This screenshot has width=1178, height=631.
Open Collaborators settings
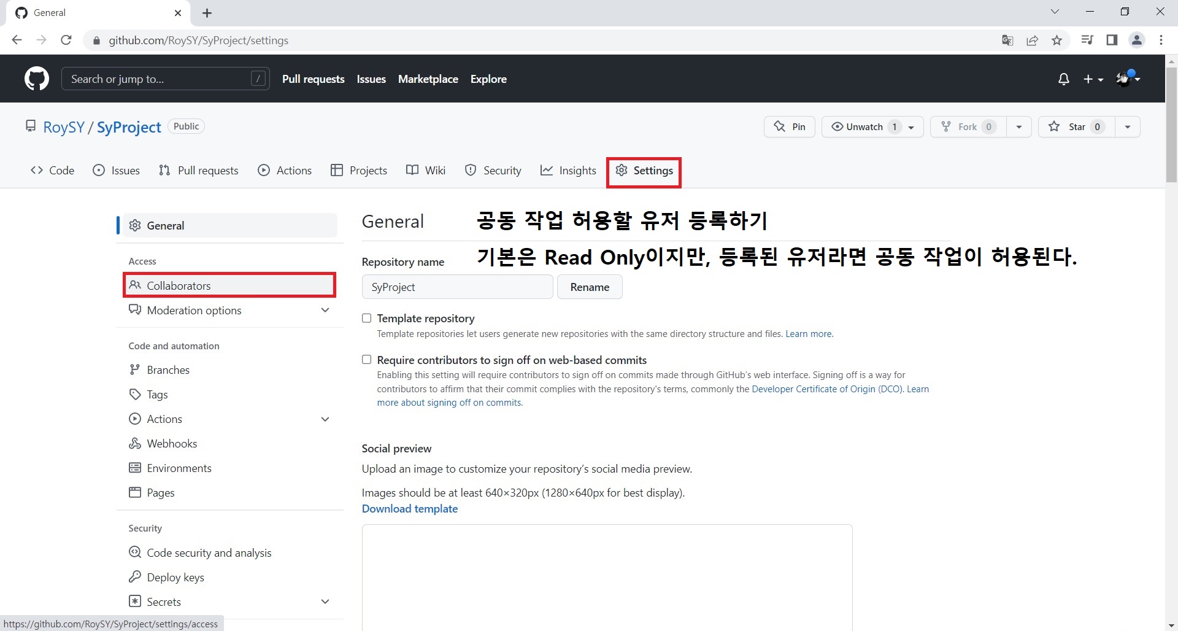pos(230,285)
